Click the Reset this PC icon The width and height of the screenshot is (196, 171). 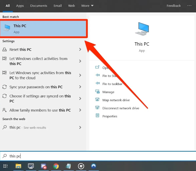[5, 50]
